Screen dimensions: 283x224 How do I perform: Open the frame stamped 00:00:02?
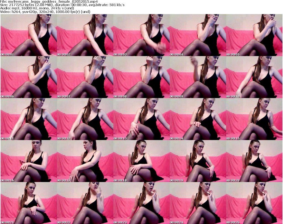pyautogui.click(x=85, y=35)
